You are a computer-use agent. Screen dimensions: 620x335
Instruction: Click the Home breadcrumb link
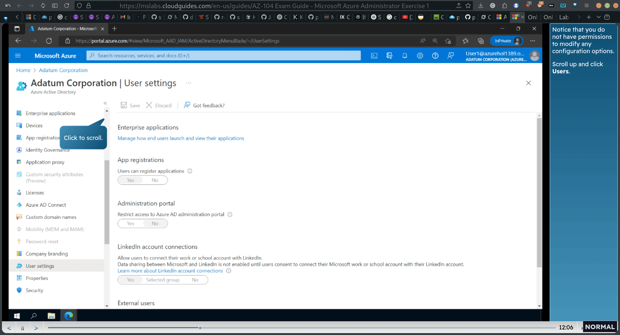pos(23,70)
